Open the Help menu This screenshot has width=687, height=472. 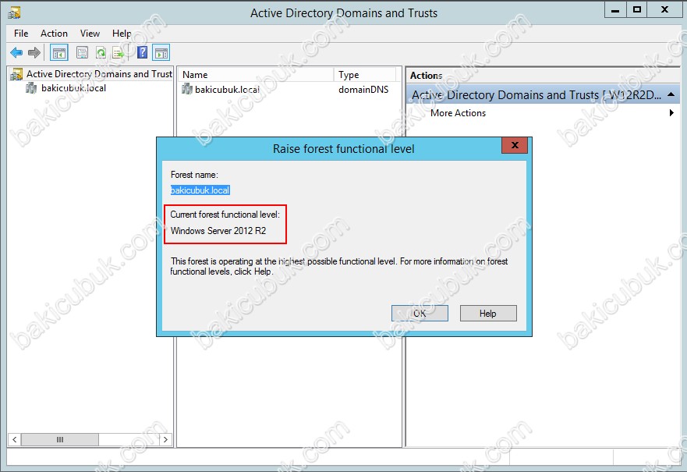[122, 34]
